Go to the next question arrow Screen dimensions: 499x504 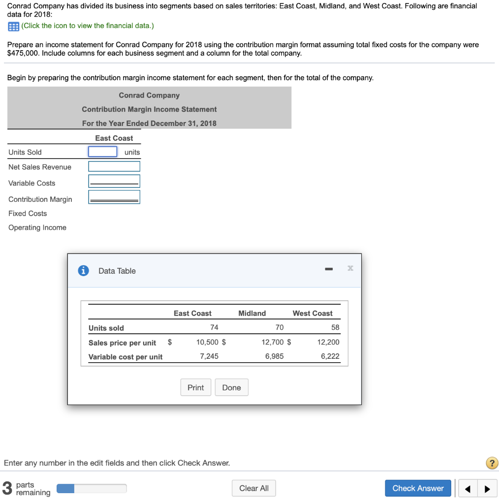point(487,489)
